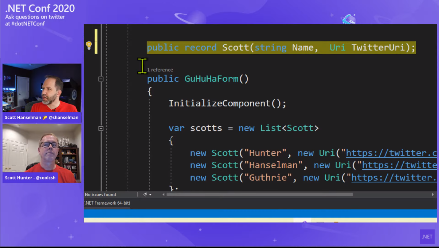The height and width of the screenshot is (248, 439).
Task: Click the ".NET Framework 64-bit" label
Action: (x=107, y=203)
